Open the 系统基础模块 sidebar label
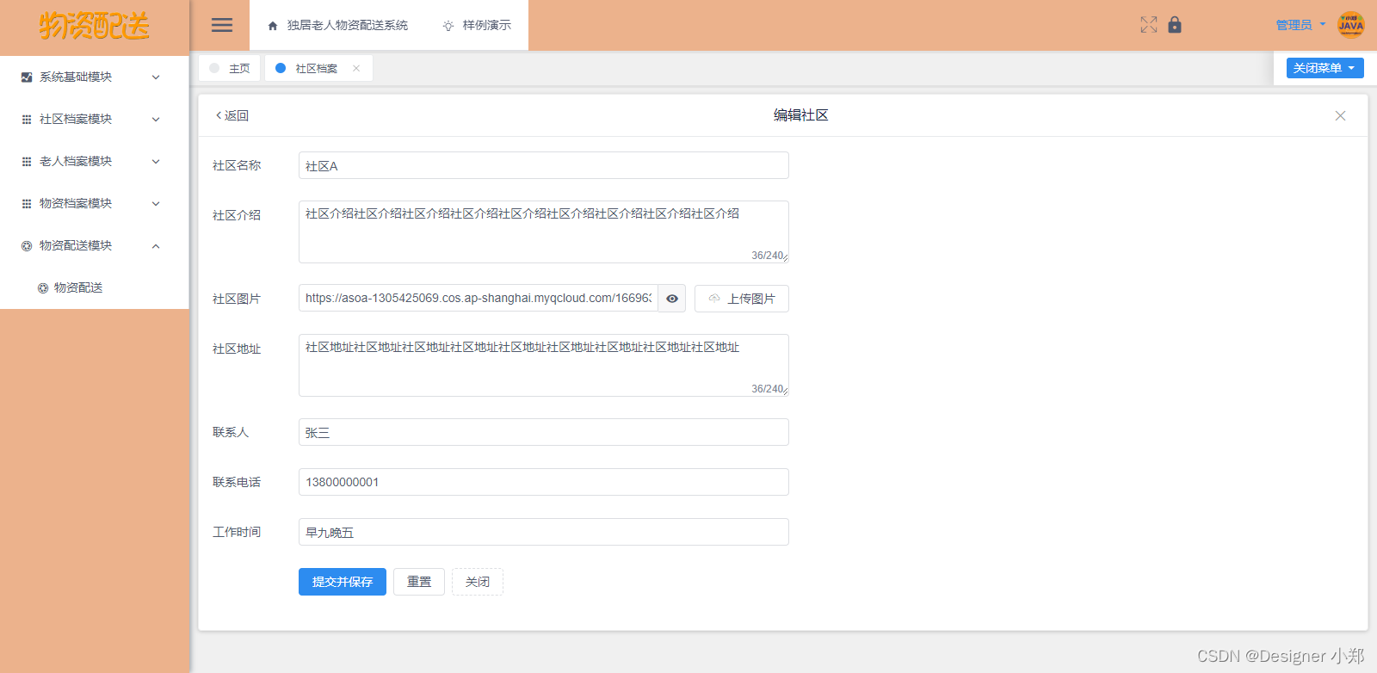 (x=76, y=77)
